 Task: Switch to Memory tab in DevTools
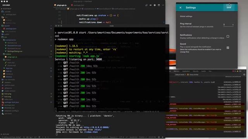pyautogui.click(x=176, y=71)
